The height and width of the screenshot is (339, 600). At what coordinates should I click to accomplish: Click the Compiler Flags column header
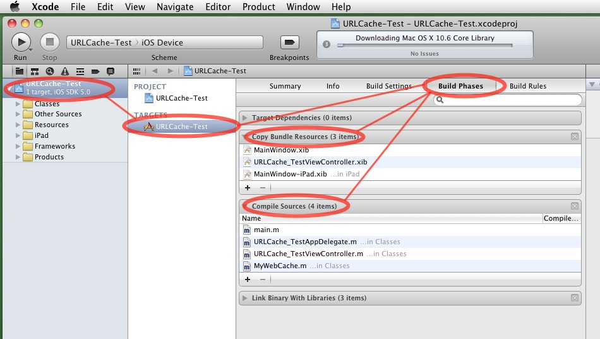561,218
